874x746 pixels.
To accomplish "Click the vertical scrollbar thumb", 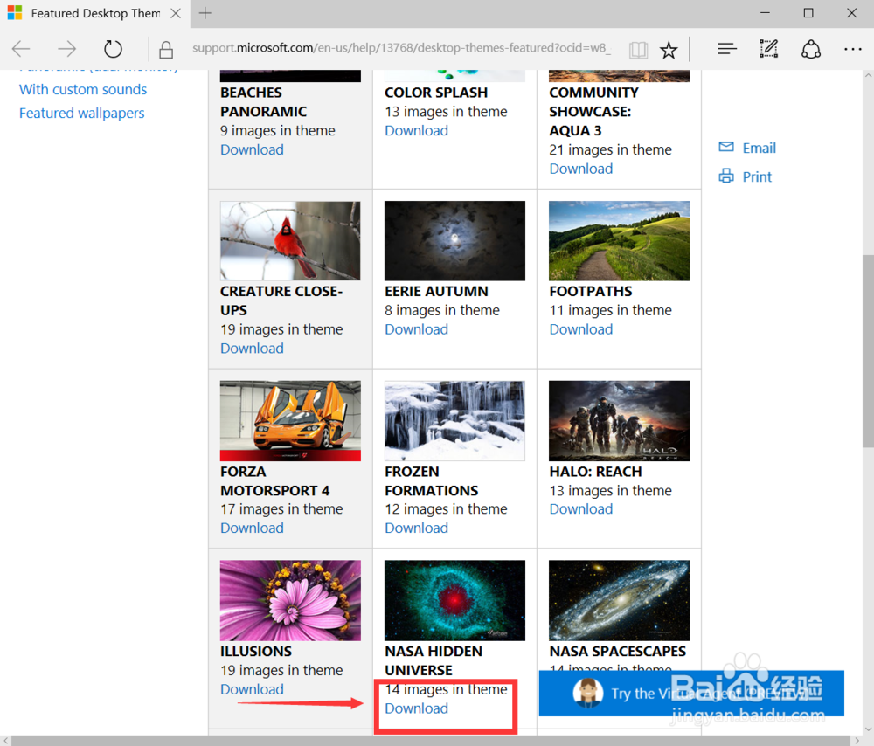I will pos(868,350).
